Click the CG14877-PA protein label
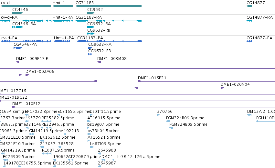This screenshot has width=275, height=168. [259, 38]
